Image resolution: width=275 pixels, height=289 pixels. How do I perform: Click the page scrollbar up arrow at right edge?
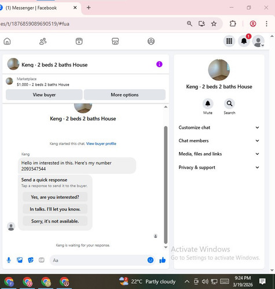[272, 36]
